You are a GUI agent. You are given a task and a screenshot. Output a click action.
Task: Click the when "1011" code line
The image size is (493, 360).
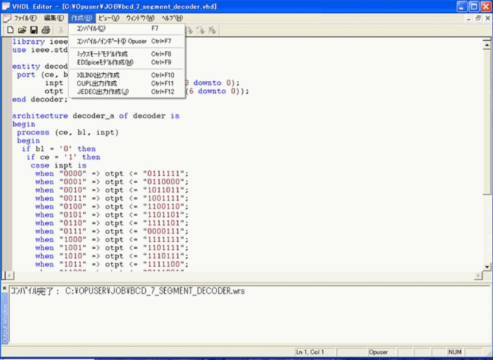(112, 265)
